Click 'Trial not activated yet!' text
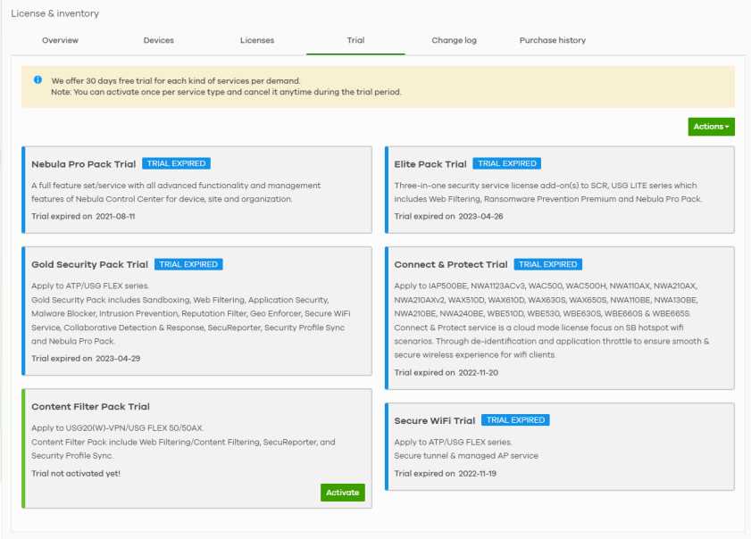Image resolution: width=751 pixels, height=539 pixels. point(76,474)
